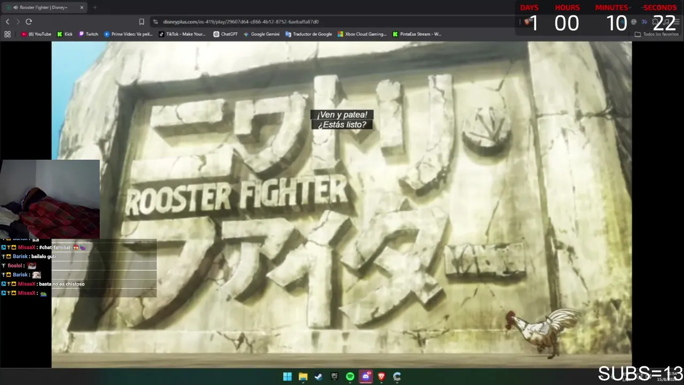The image size is (684, 385).
Task: Close the Rooster Fighter browser tab
Action: [x=82, y=7]
